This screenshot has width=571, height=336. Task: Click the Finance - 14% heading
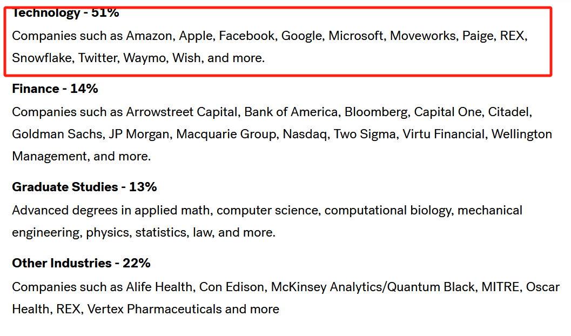tap(55, 89)
